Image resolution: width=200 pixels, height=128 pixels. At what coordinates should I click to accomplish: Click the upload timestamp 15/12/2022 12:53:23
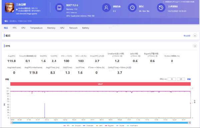click(177, 11)
